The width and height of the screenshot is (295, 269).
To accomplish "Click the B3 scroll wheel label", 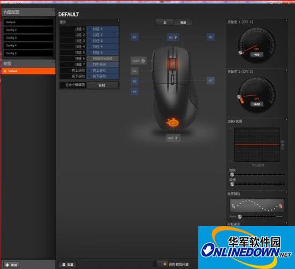I will click(173, 38).
